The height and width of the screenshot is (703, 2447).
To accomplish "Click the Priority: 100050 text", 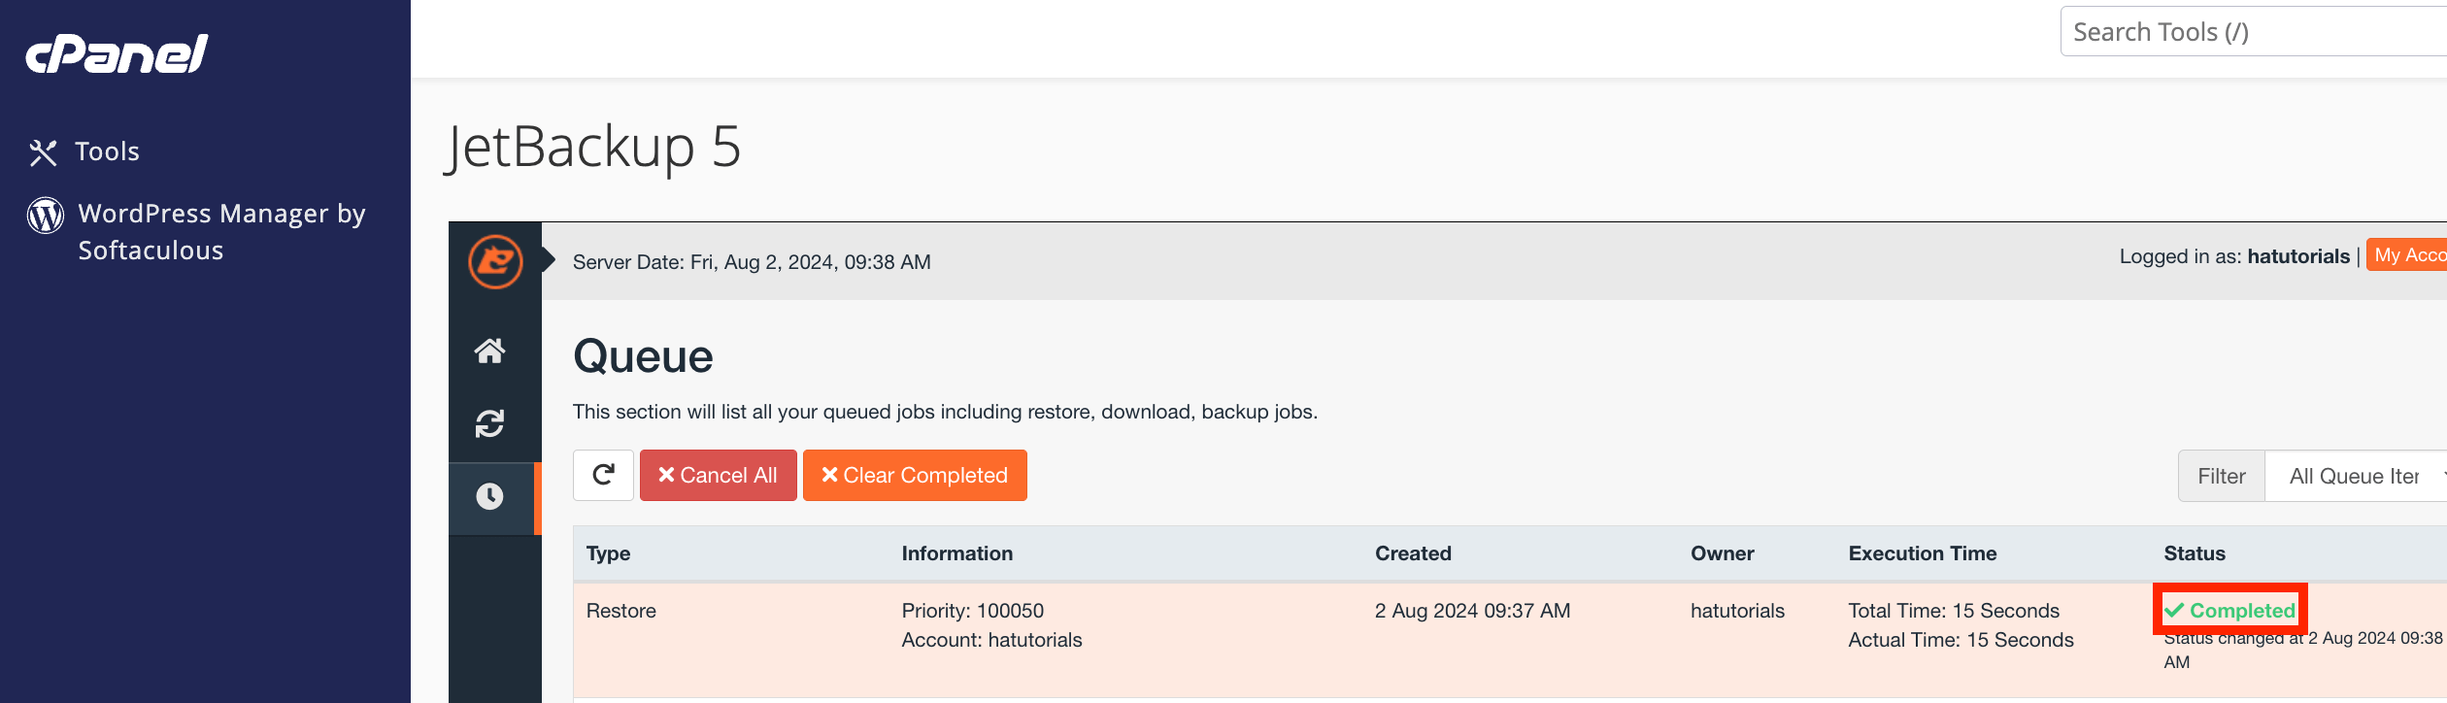I will (973, 611).
